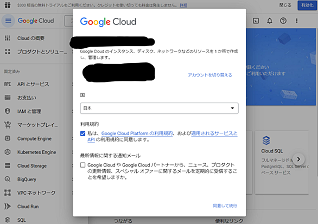
Task: Open Cloud Shell terminal icon
Action: pos(256,21)
